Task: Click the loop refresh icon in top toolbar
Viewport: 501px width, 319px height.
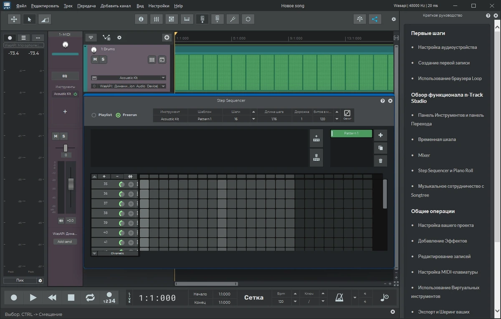Action: point(248,19)
